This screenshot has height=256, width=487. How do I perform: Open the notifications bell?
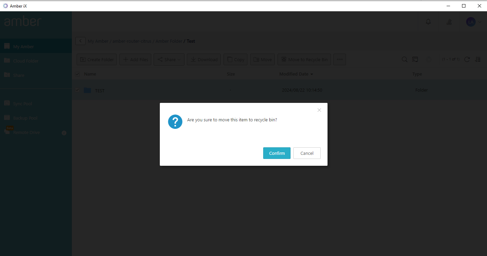pos(428,22)
